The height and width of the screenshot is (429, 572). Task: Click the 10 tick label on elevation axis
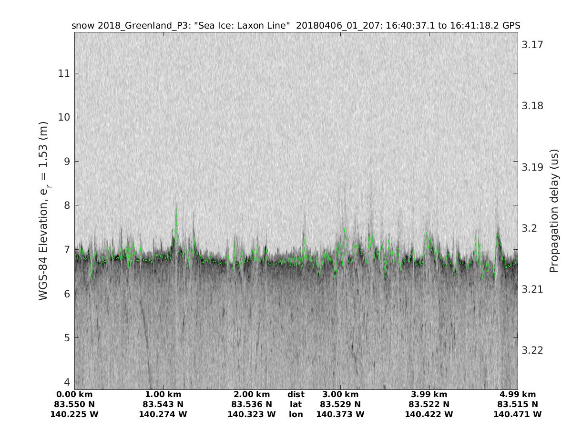coord(64,117)
